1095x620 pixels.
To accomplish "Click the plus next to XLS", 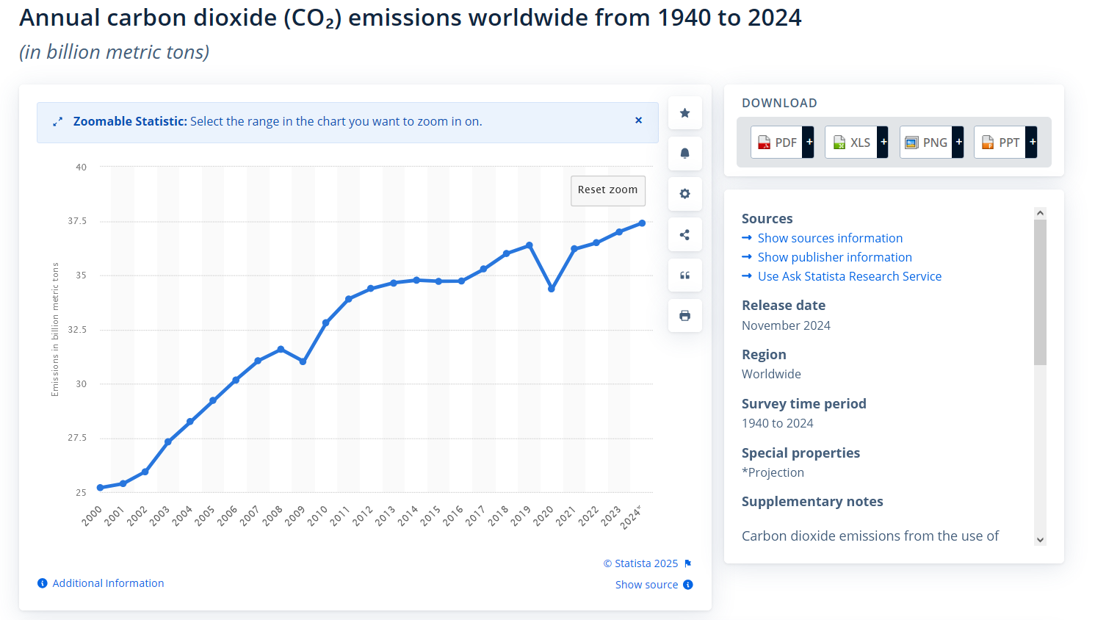I will [883, 143].
